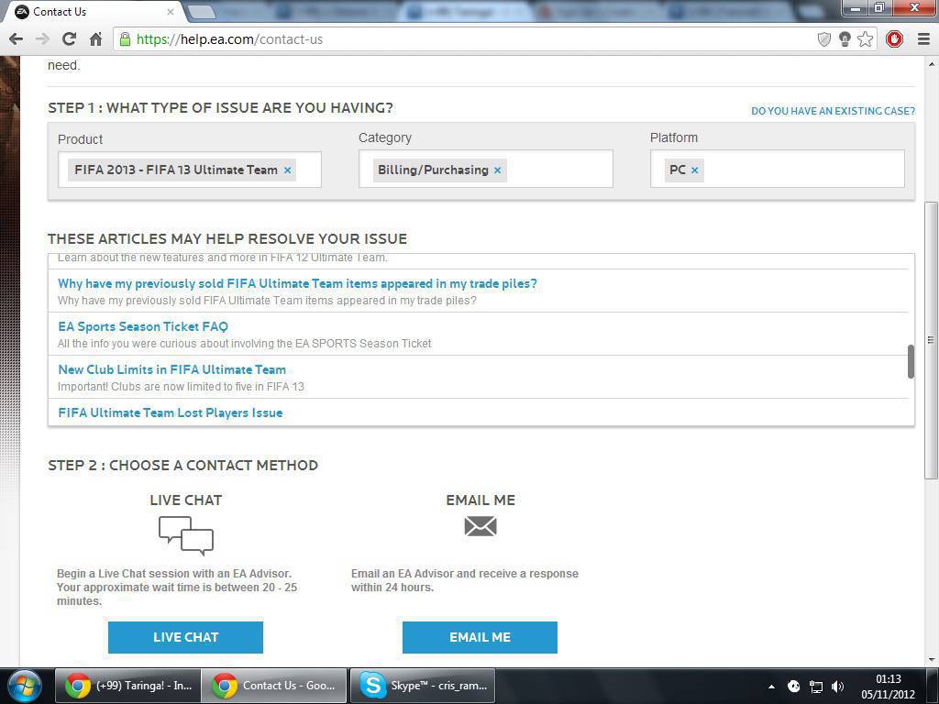Open the Category selection field
This screenshot has width=939, height=704.
[486, 169]
